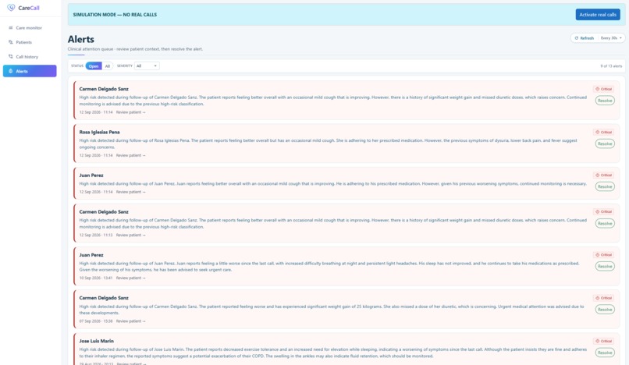Image resolution: width=629 pixels, height=365 pixels.
Task: Open the Every 30s refresh interval dropdown
Action: [x=611, y=38]
